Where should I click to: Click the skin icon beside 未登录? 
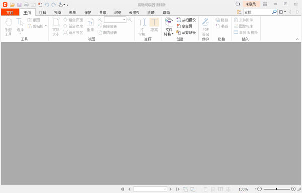point(238,4)
